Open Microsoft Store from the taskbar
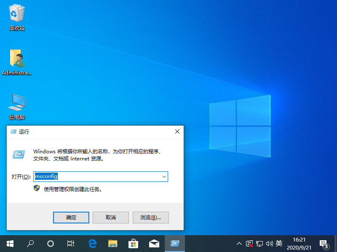 (133, 243)
